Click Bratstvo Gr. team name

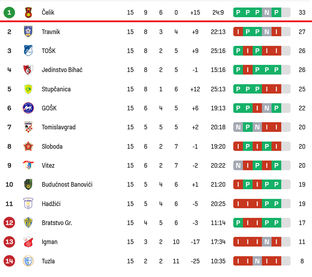click(x=57, y=223)
